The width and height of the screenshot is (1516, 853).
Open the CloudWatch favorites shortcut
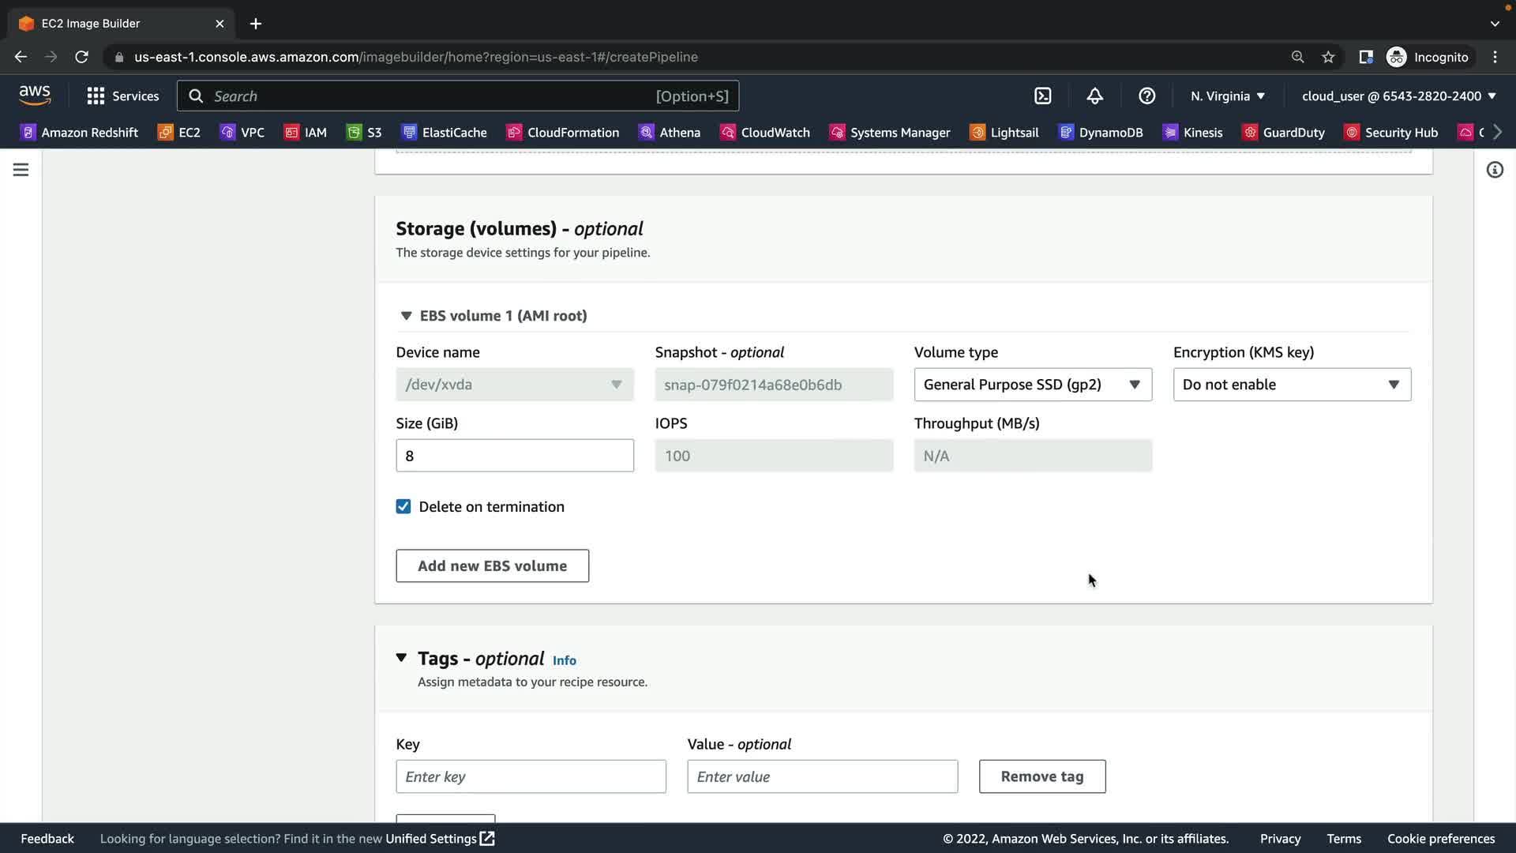coord(765,132)
